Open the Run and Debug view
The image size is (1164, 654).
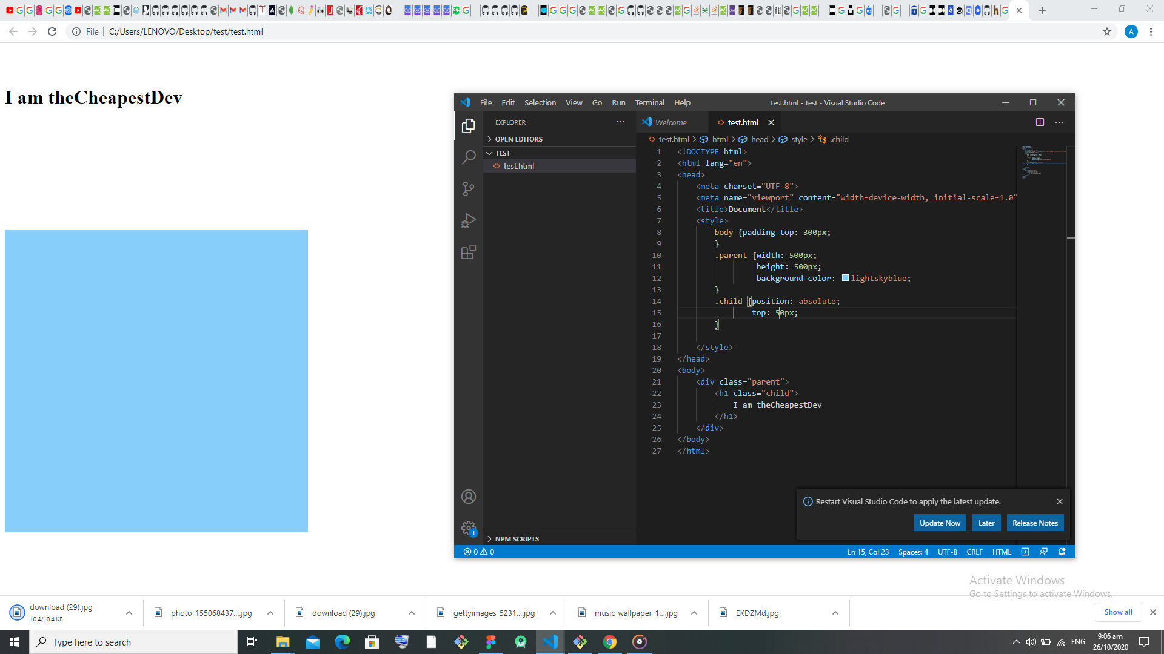pyautogui.click(x=468, y=220)
